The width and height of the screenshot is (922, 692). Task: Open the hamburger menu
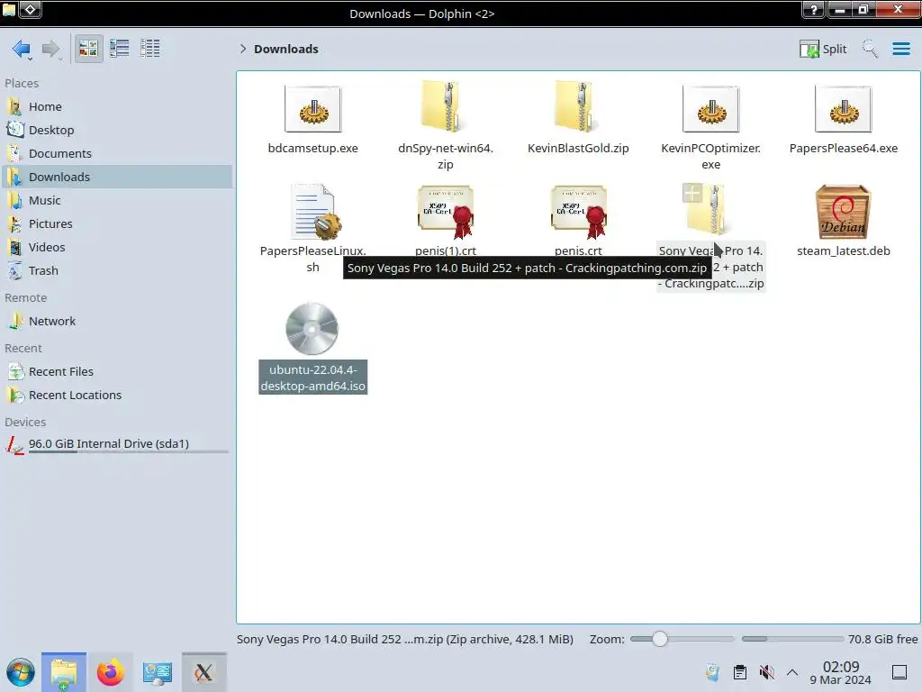tap(900, 49)
